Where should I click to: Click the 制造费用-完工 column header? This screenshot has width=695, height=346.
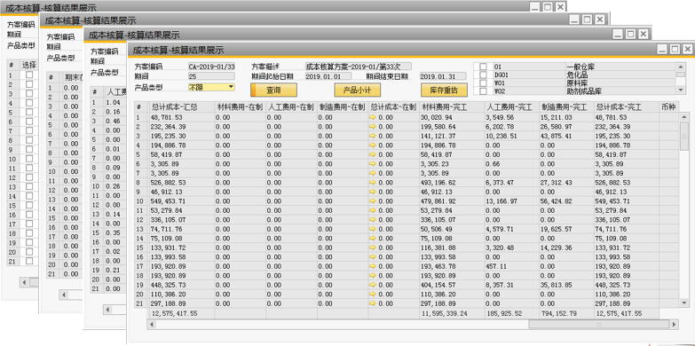click(x=566, y=106)
